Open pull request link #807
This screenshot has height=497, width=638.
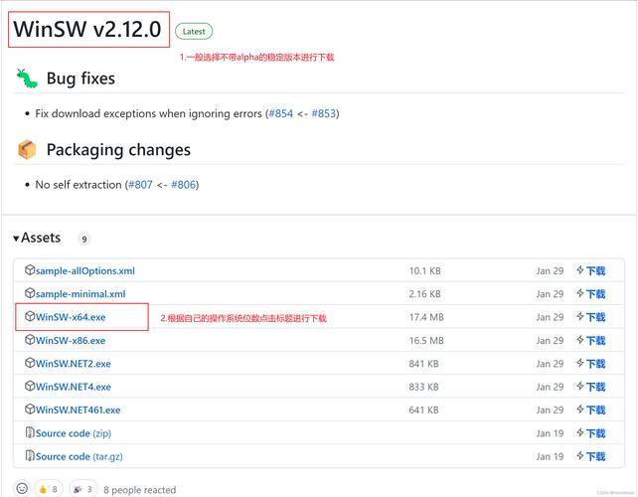pos(140,185)
